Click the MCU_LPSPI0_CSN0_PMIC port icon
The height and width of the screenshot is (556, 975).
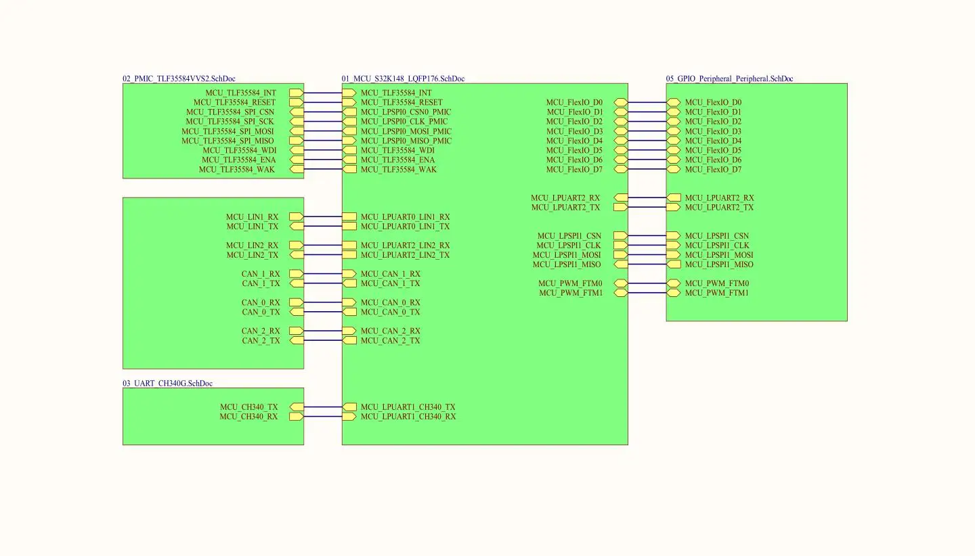[349, 112]
